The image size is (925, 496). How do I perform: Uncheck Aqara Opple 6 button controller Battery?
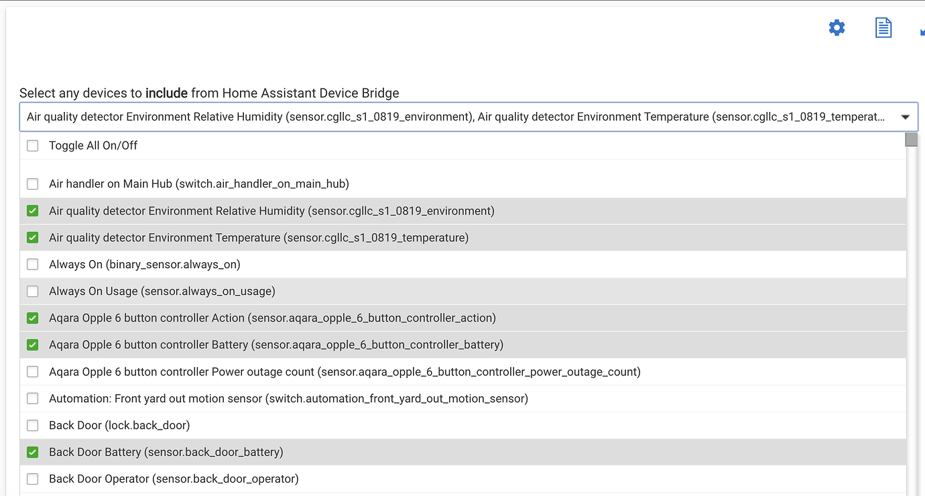[x=32, y=345]
